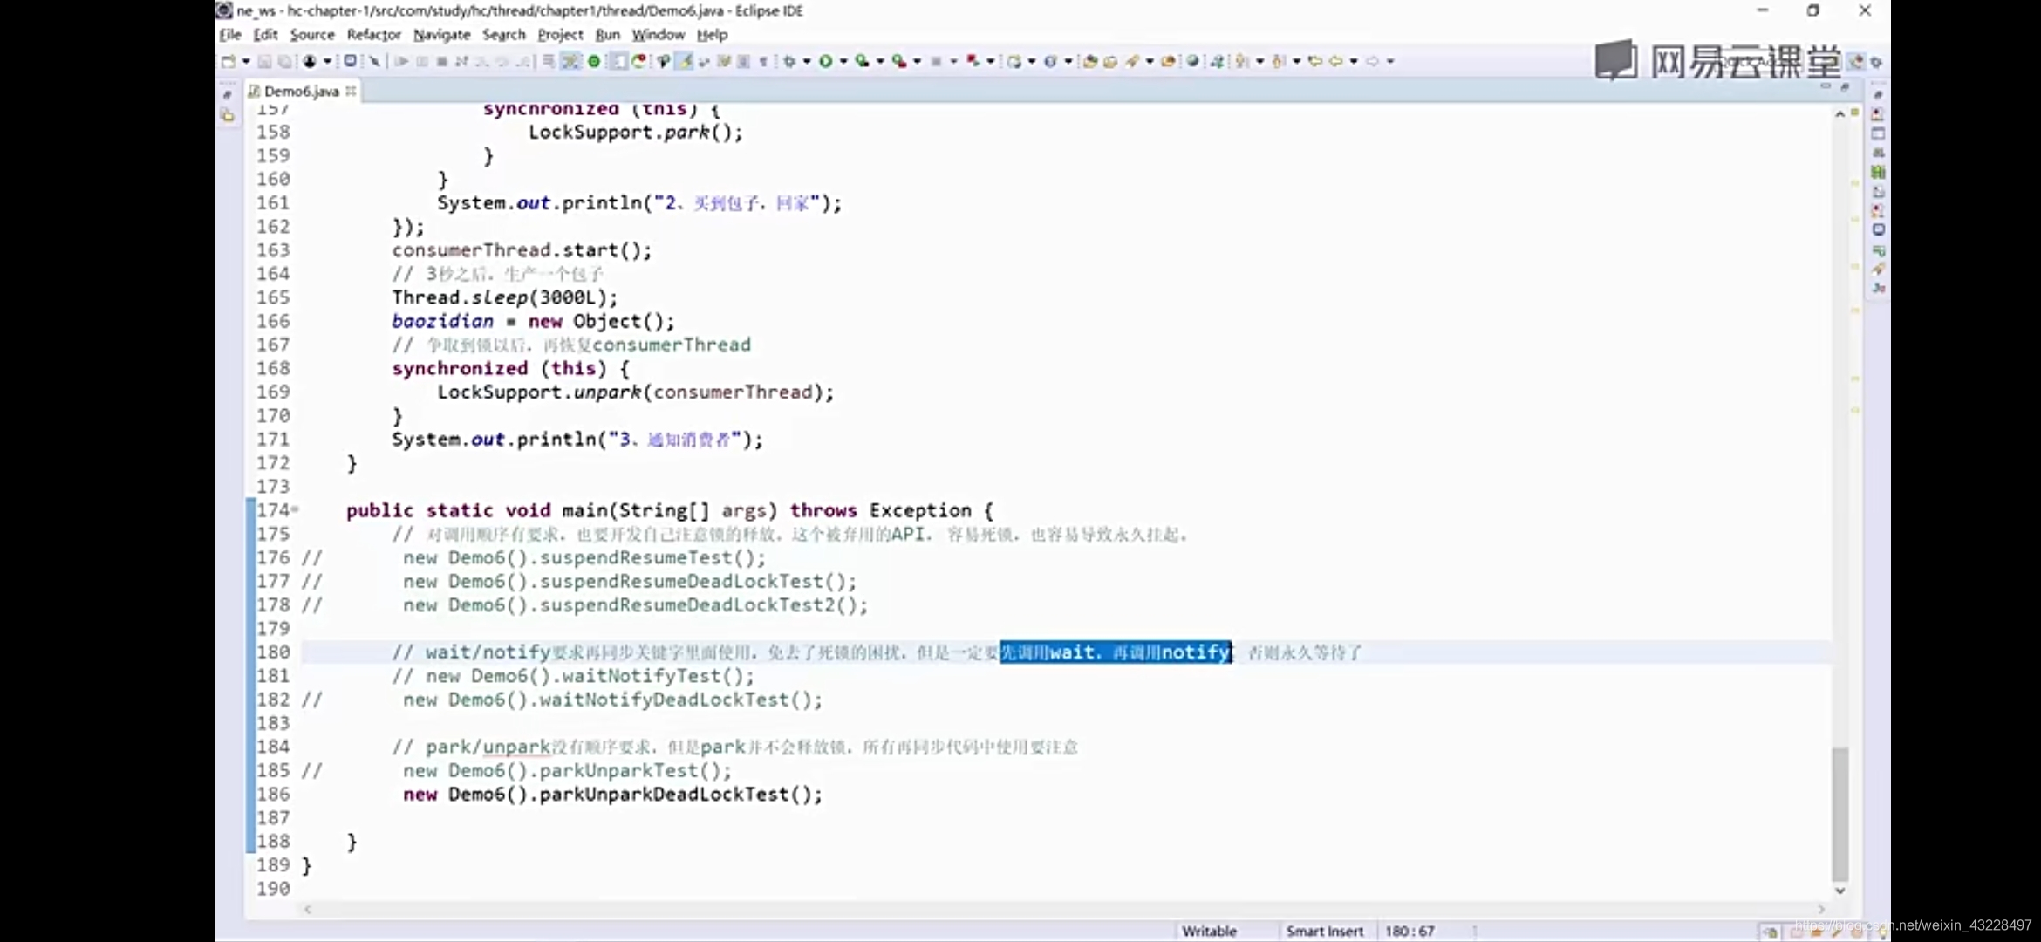This screenshot has height=942, width=2041.
Task: Click the Open Type icon
Action: 1090,61
